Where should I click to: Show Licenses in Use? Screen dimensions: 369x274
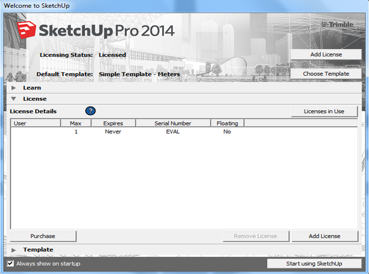324,111
